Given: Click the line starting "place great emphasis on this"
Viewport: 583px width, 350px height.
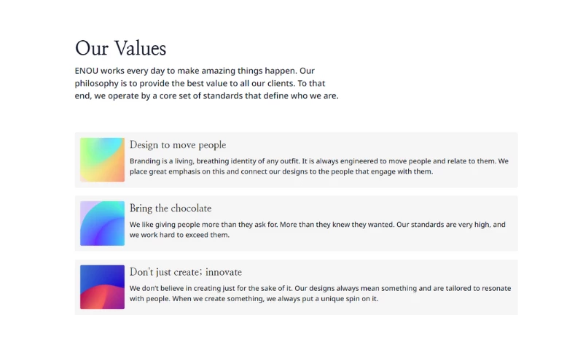Looking at the screenshot, I should click(x=281, y=172).
